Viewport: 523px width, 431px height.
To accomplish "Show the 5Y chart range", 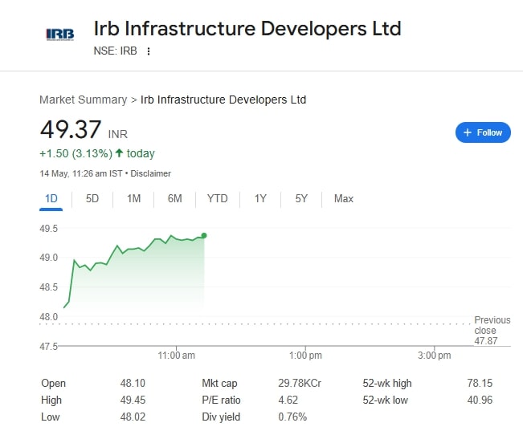I will pyautogui.click(x=300, y=199).
